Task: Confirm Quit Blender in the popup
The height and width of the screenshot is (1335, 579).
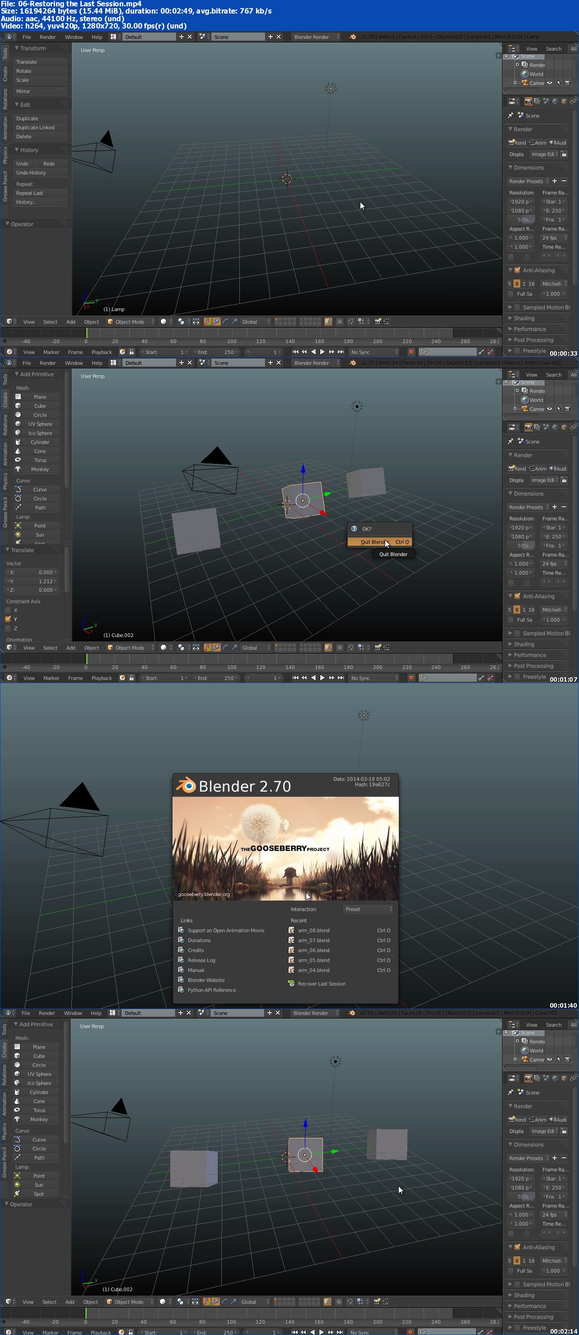Action: point(380,542)
